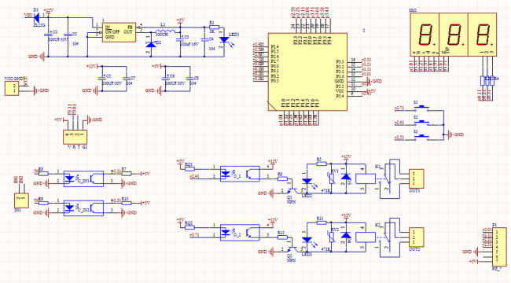Select the U_IN2 optocoupler symbol
The image size is (511, 283).
tap(83, 208)
